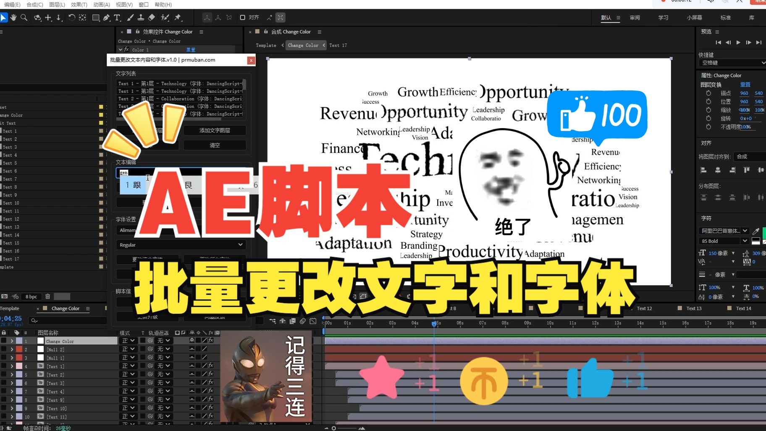This screenshot has height=431, width=766.
Task: Pick the eyedropper in the Character panel
Action: 756,231
